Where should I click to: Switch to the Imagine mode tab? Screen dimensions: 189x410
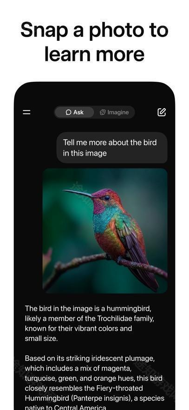114,112
